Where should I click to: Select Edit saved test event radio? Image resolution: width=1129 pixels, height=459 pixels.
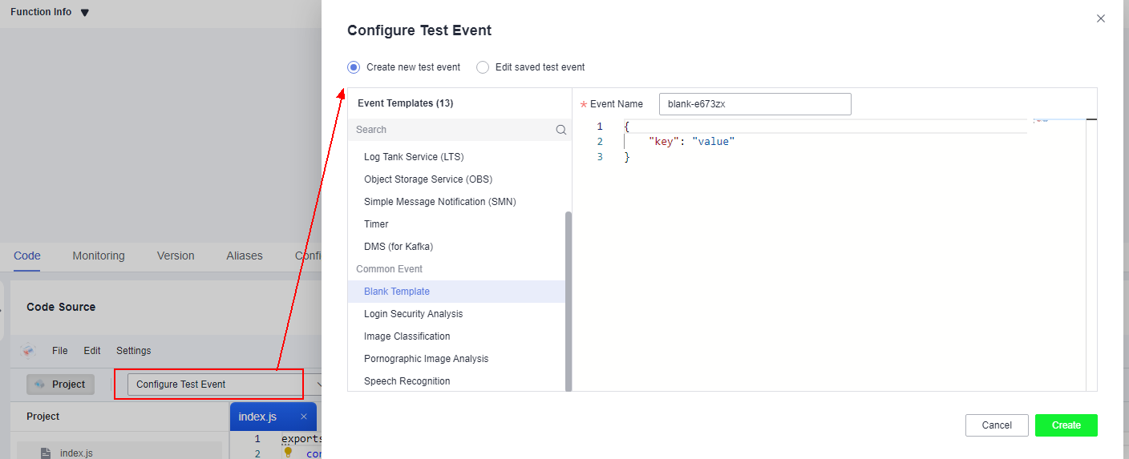click(483, 67)
